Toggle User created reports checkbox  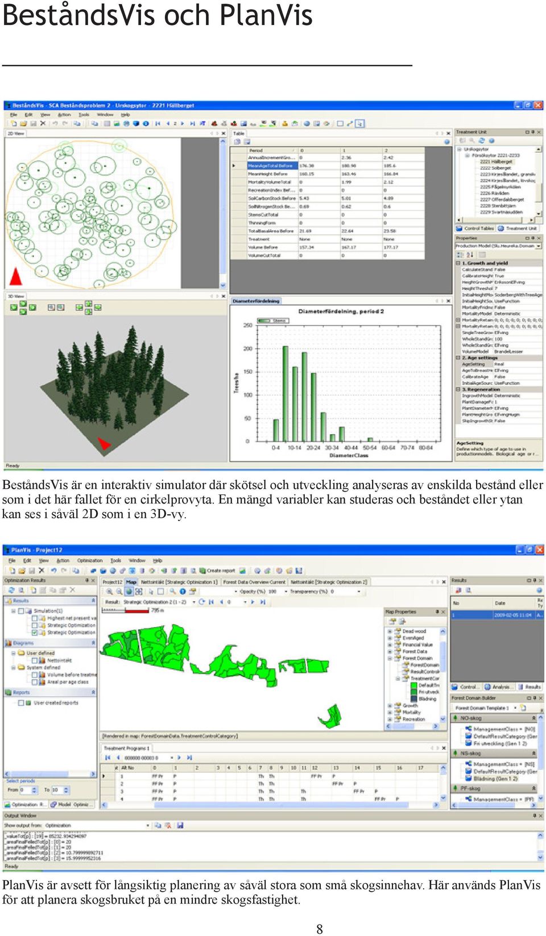(x=21, y=703)
